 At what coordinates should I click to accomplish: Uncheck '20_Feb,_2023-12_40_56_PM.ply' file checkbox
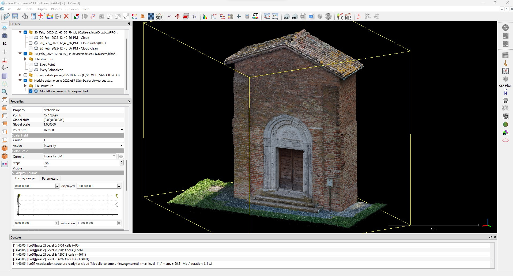[x=25, y=32]
